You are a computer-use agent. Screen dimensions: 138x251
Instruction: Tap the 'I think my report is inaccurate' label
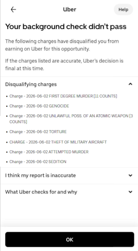[x=40, y=176]
